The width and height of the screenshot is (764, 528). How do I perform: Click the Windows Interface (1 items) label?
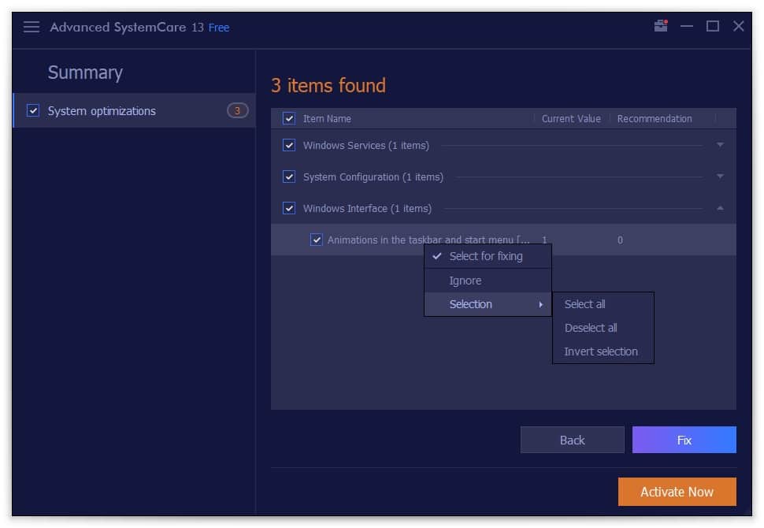coord(367,208)
